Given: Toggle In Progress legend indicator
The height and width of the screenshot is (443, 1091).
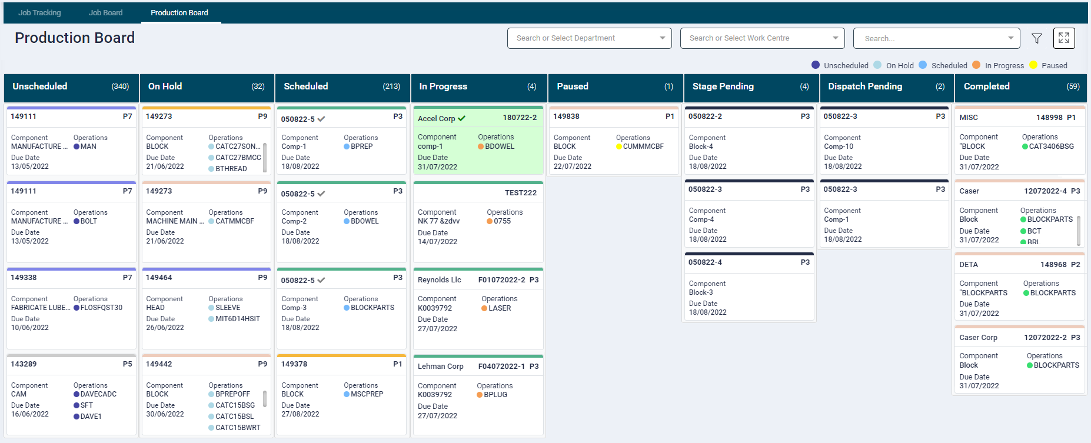Looking at the screenshot, I should (x=976, y=65).
